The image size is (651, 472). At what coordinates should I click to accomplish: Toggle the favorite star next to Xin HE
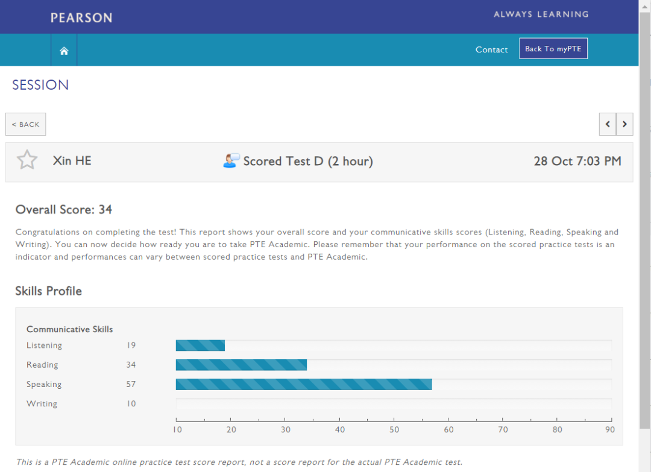click(27, 160)
